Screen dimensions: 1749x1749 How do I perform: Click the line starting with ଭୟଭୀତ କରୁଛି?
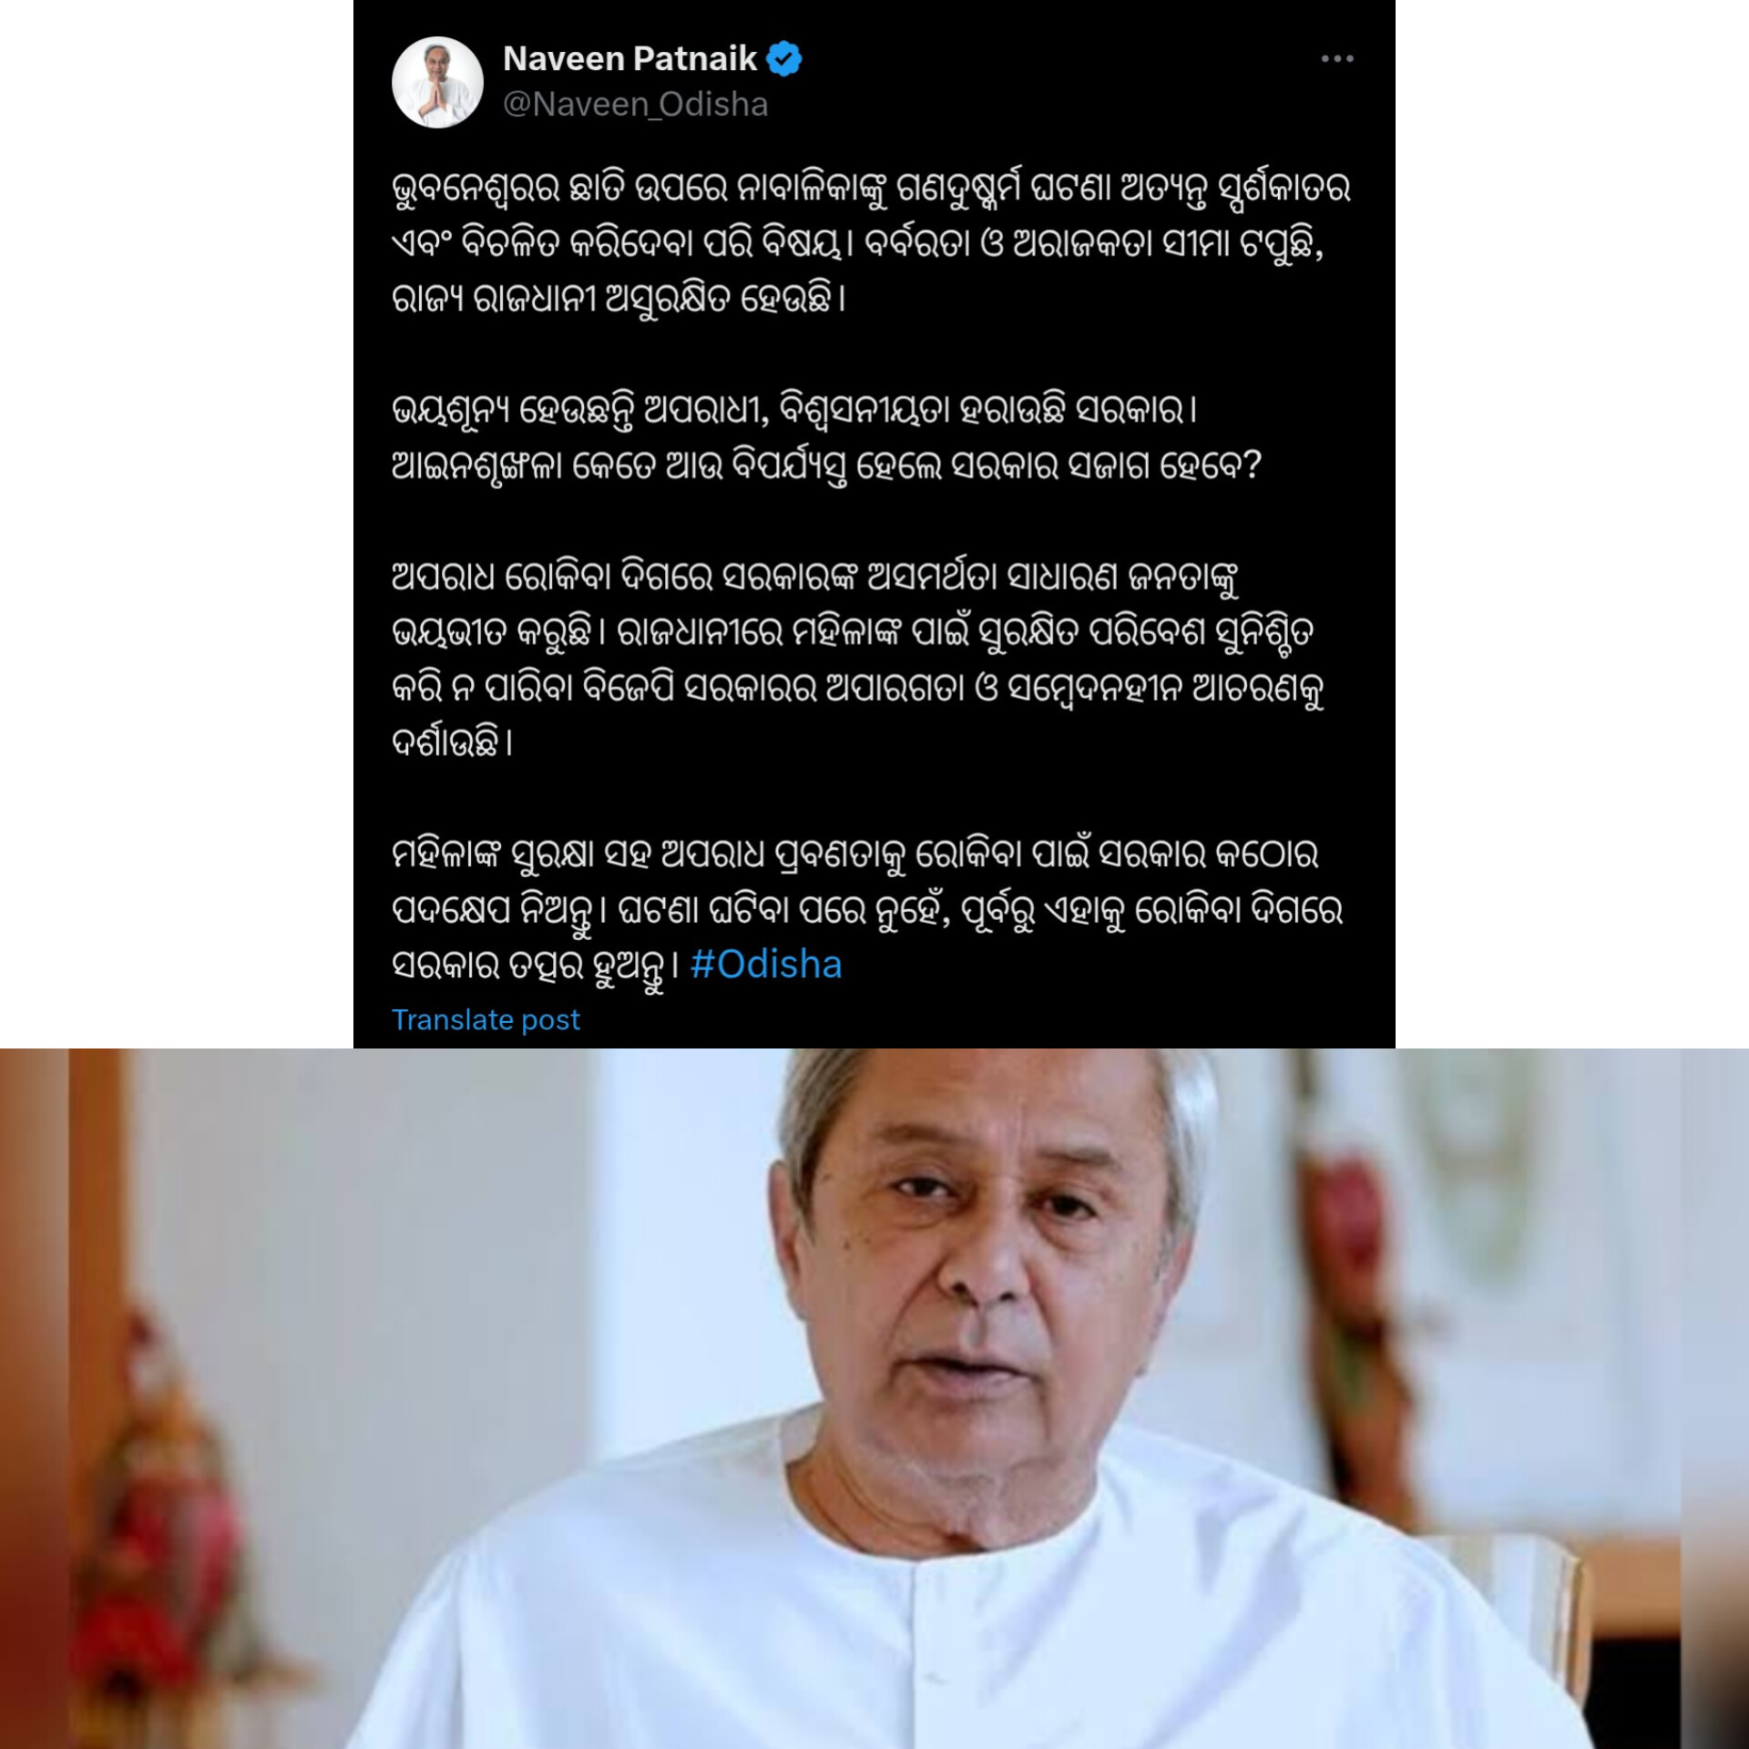click(x=852, y=633)
